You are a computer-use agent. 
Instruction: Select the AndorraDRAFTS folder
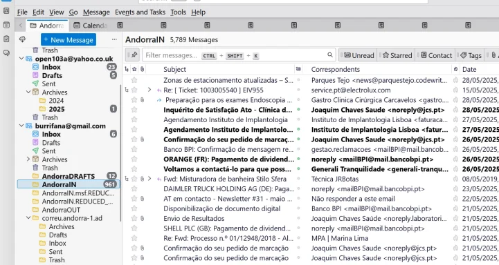click(x=68, y=176)
